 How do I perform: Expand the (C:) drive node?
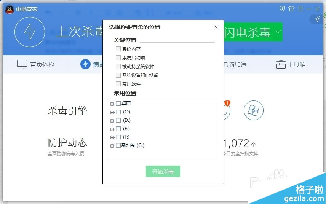(x=112, y=112)
